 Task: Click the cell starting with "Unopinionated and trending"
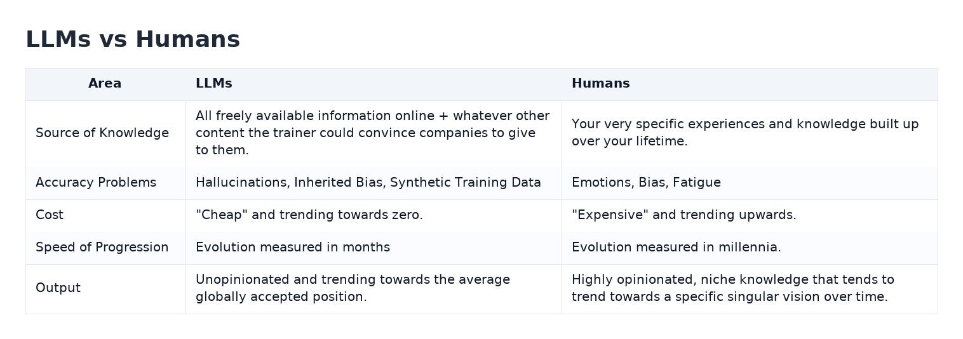[x=353, y=288]
